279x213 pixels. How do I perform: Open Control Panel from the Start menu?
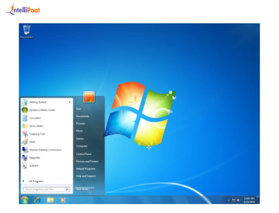pos(84,154)
